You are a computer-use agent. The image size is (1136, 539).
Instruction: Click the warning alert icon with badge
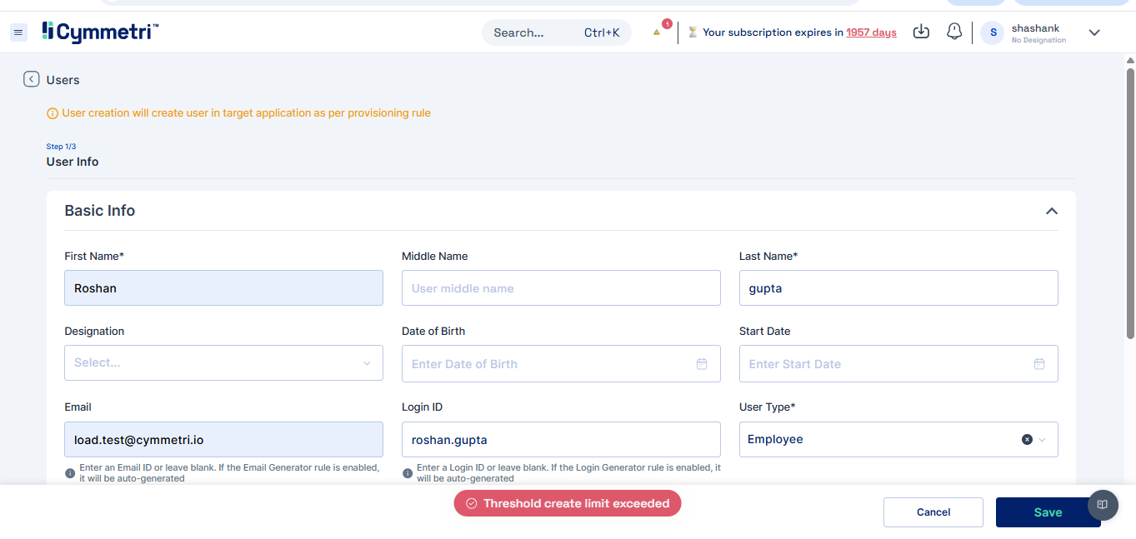click(658, 32)
